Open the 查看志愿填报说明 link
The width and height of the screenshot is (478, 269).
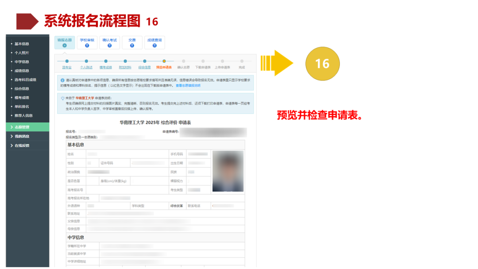[x=188, y=85]
